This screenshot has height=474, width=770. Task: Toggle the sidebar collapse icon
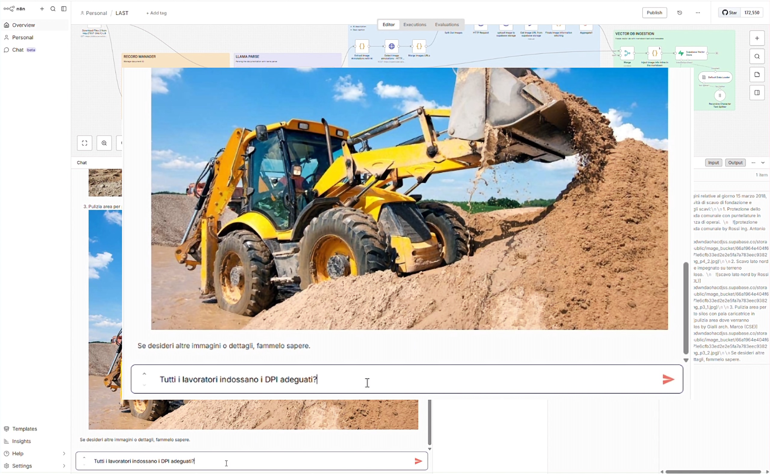pos(64,9)
